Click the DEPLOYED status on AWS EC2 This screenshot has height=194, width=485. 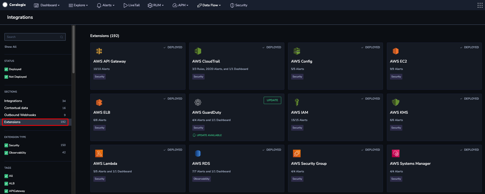pos(469,47)
